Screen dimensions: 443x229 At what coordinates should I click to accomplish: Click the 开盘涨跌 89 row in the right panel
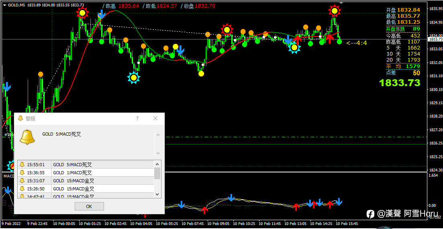click(403, 29)
